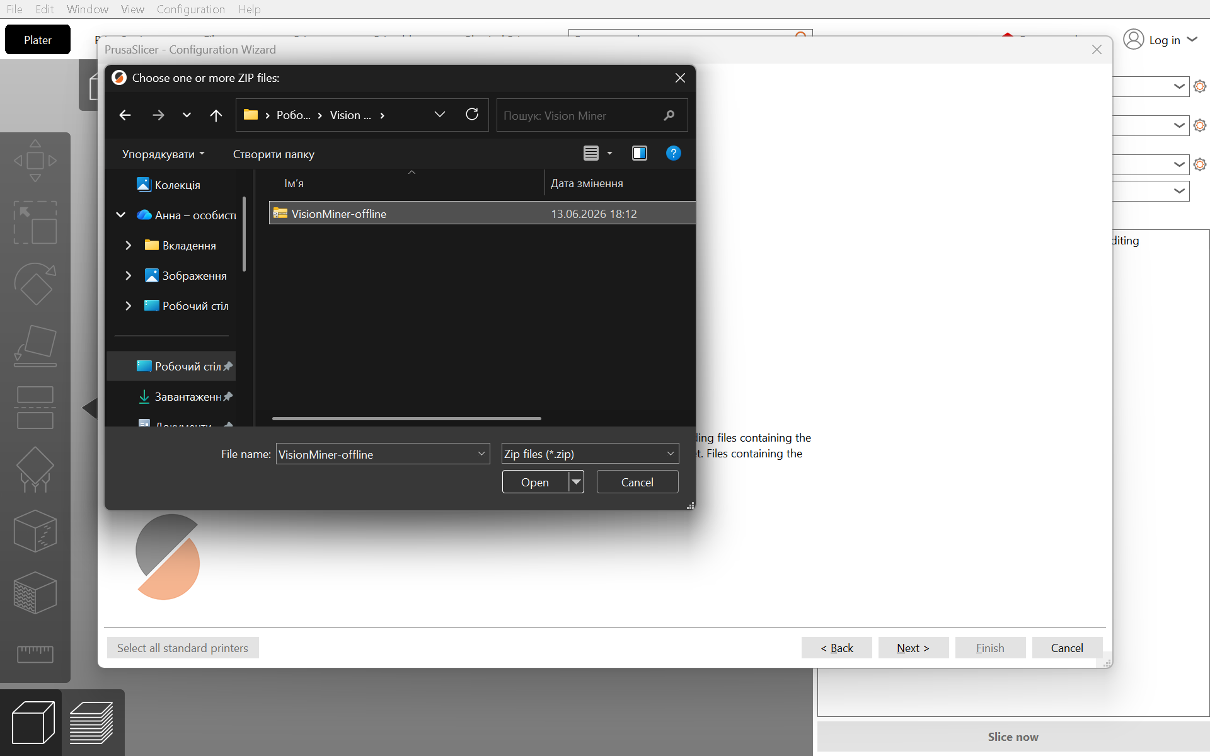1210x756 pixels.
Task: Click the search magnifier icon in dialog
Action: [669, 115]
